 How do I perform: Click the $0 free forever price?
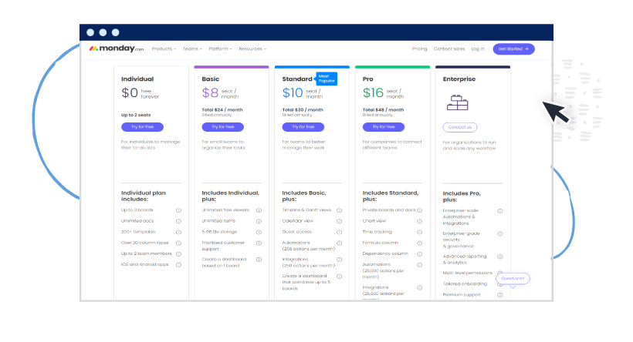(x=140, y=93)
